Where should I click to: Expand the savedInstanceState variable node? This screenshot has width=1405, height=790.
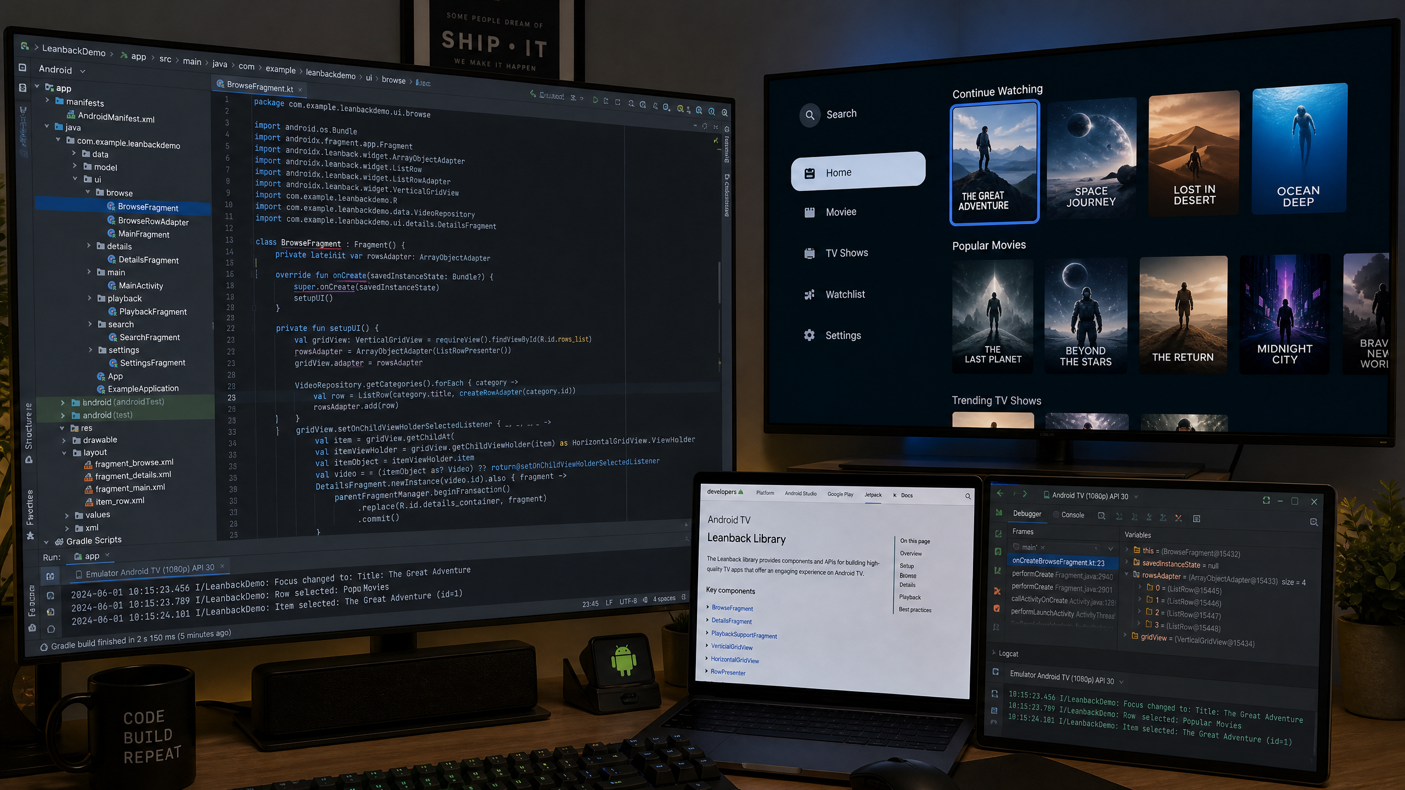(x=1127, y=562)
